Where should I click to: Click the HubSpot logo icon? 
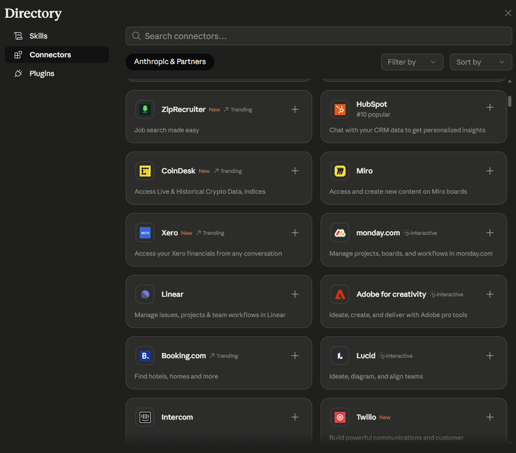[x=340, y=109]
